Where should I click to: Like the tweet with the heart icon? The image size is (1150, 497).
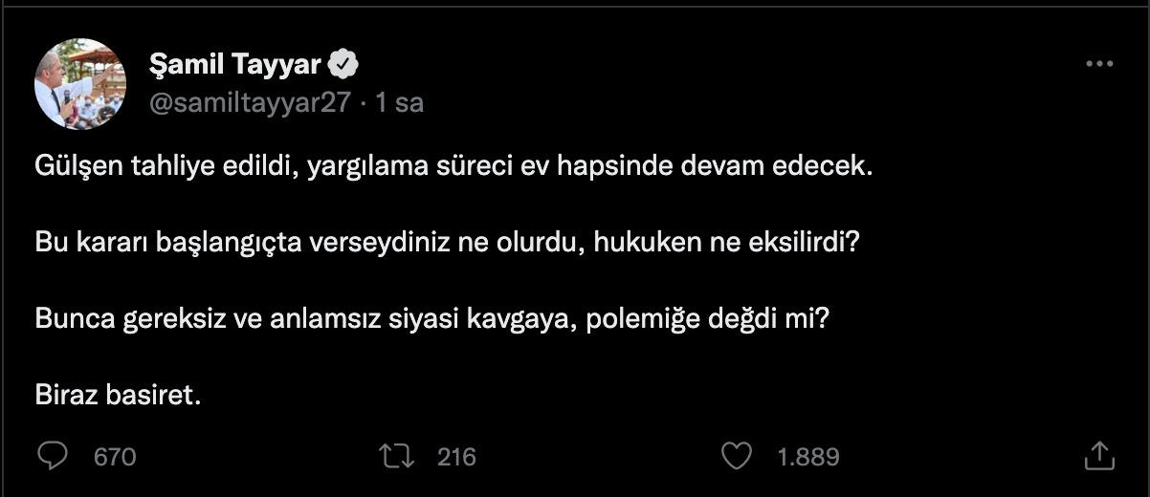(736, 457)
